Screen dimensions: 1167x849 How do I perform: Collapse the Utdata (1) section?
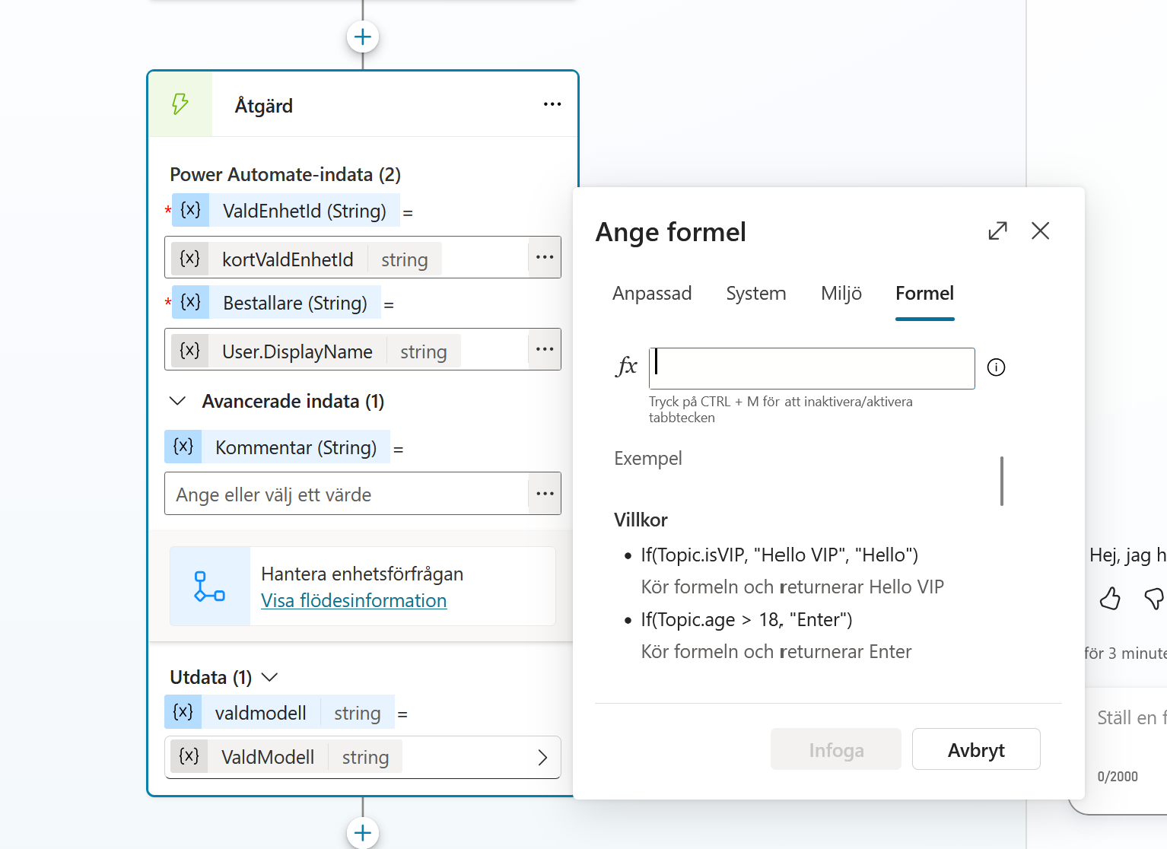[269, 677]
